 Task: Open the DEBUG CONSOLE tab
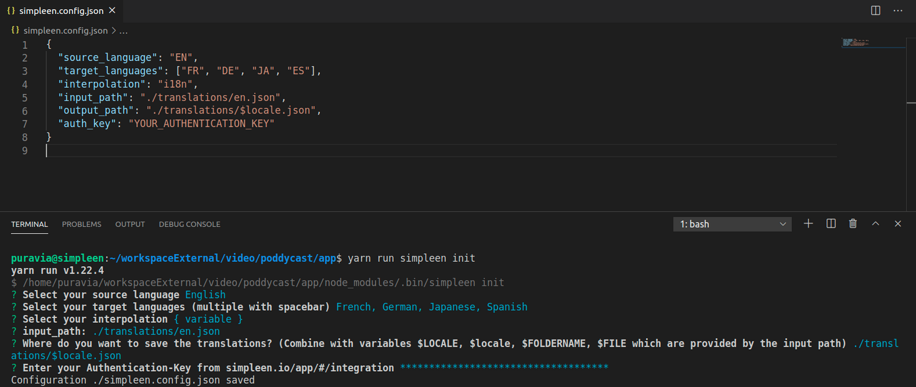(x=189, y=224)
